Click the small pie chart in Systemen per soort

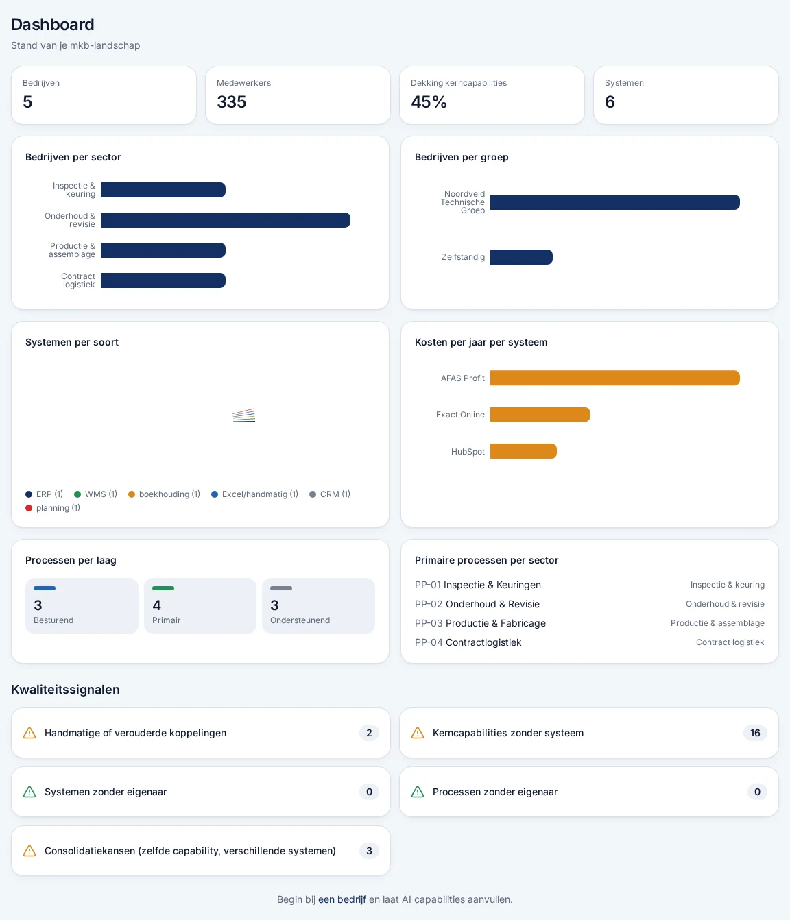[x=243, y=415]
